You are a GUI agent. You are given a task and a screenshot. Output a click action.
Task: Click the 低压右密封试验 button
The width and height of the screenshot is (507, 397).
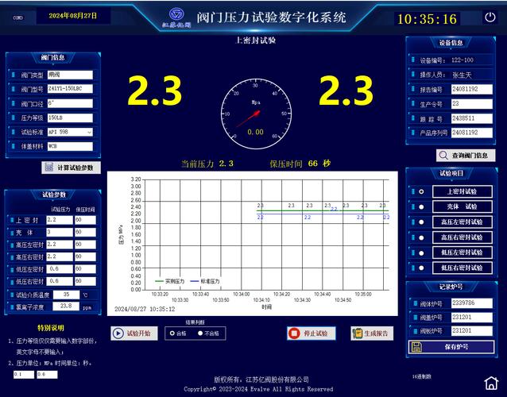(462, 268)
